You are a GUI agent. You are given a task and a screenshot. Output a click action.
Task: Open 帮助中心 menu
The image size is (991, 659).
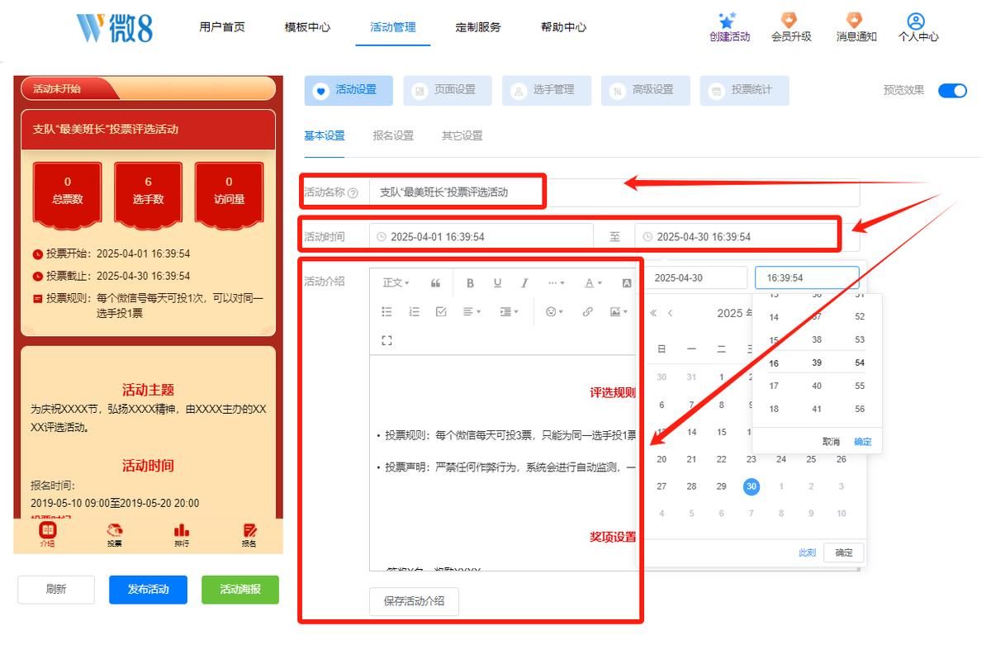click(564, 27)
